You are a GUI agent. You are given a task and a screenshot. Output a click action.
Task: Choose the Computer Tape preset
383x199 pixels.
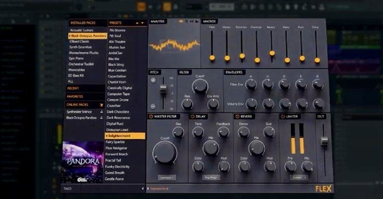pos(119,94)
